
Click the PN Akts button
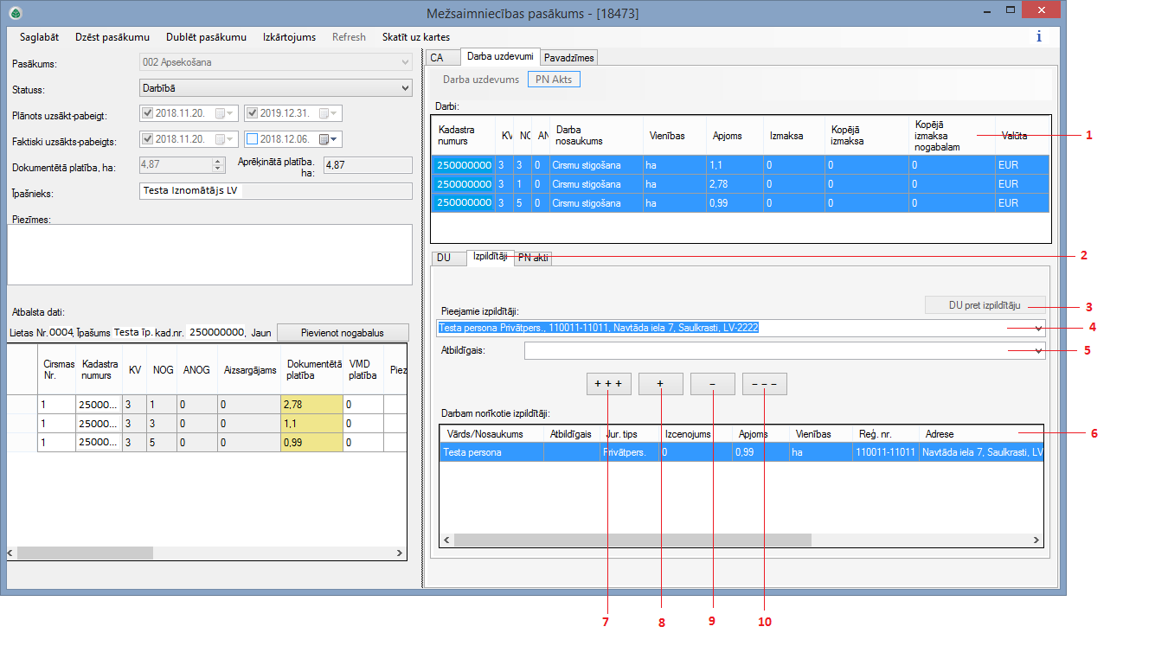pos(554,79)
